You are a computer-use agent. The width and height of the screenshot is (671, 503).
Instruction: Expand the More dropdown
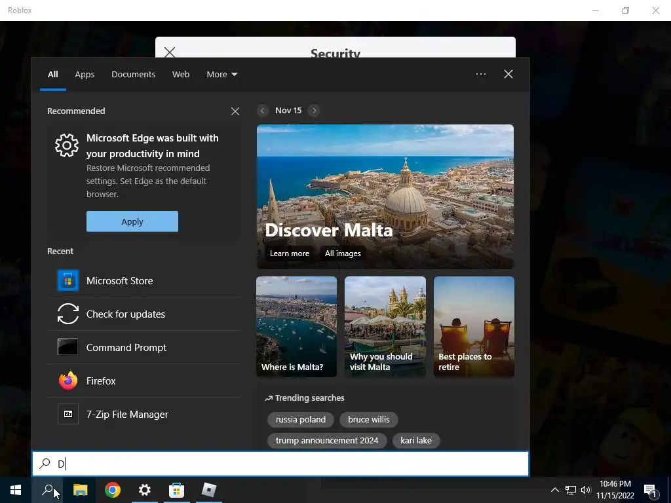point(221,75)
